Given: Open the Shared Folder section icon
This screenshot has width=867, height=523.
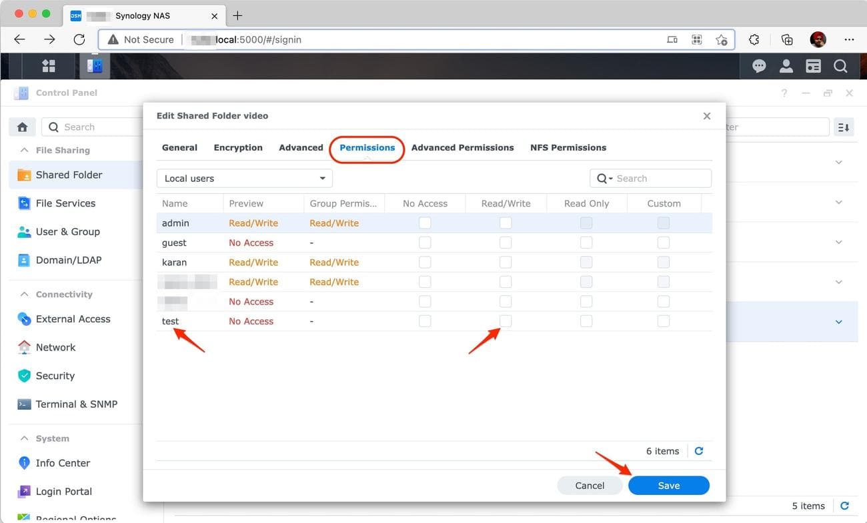Looking at the screenshot, I should (x=23, y=175).
